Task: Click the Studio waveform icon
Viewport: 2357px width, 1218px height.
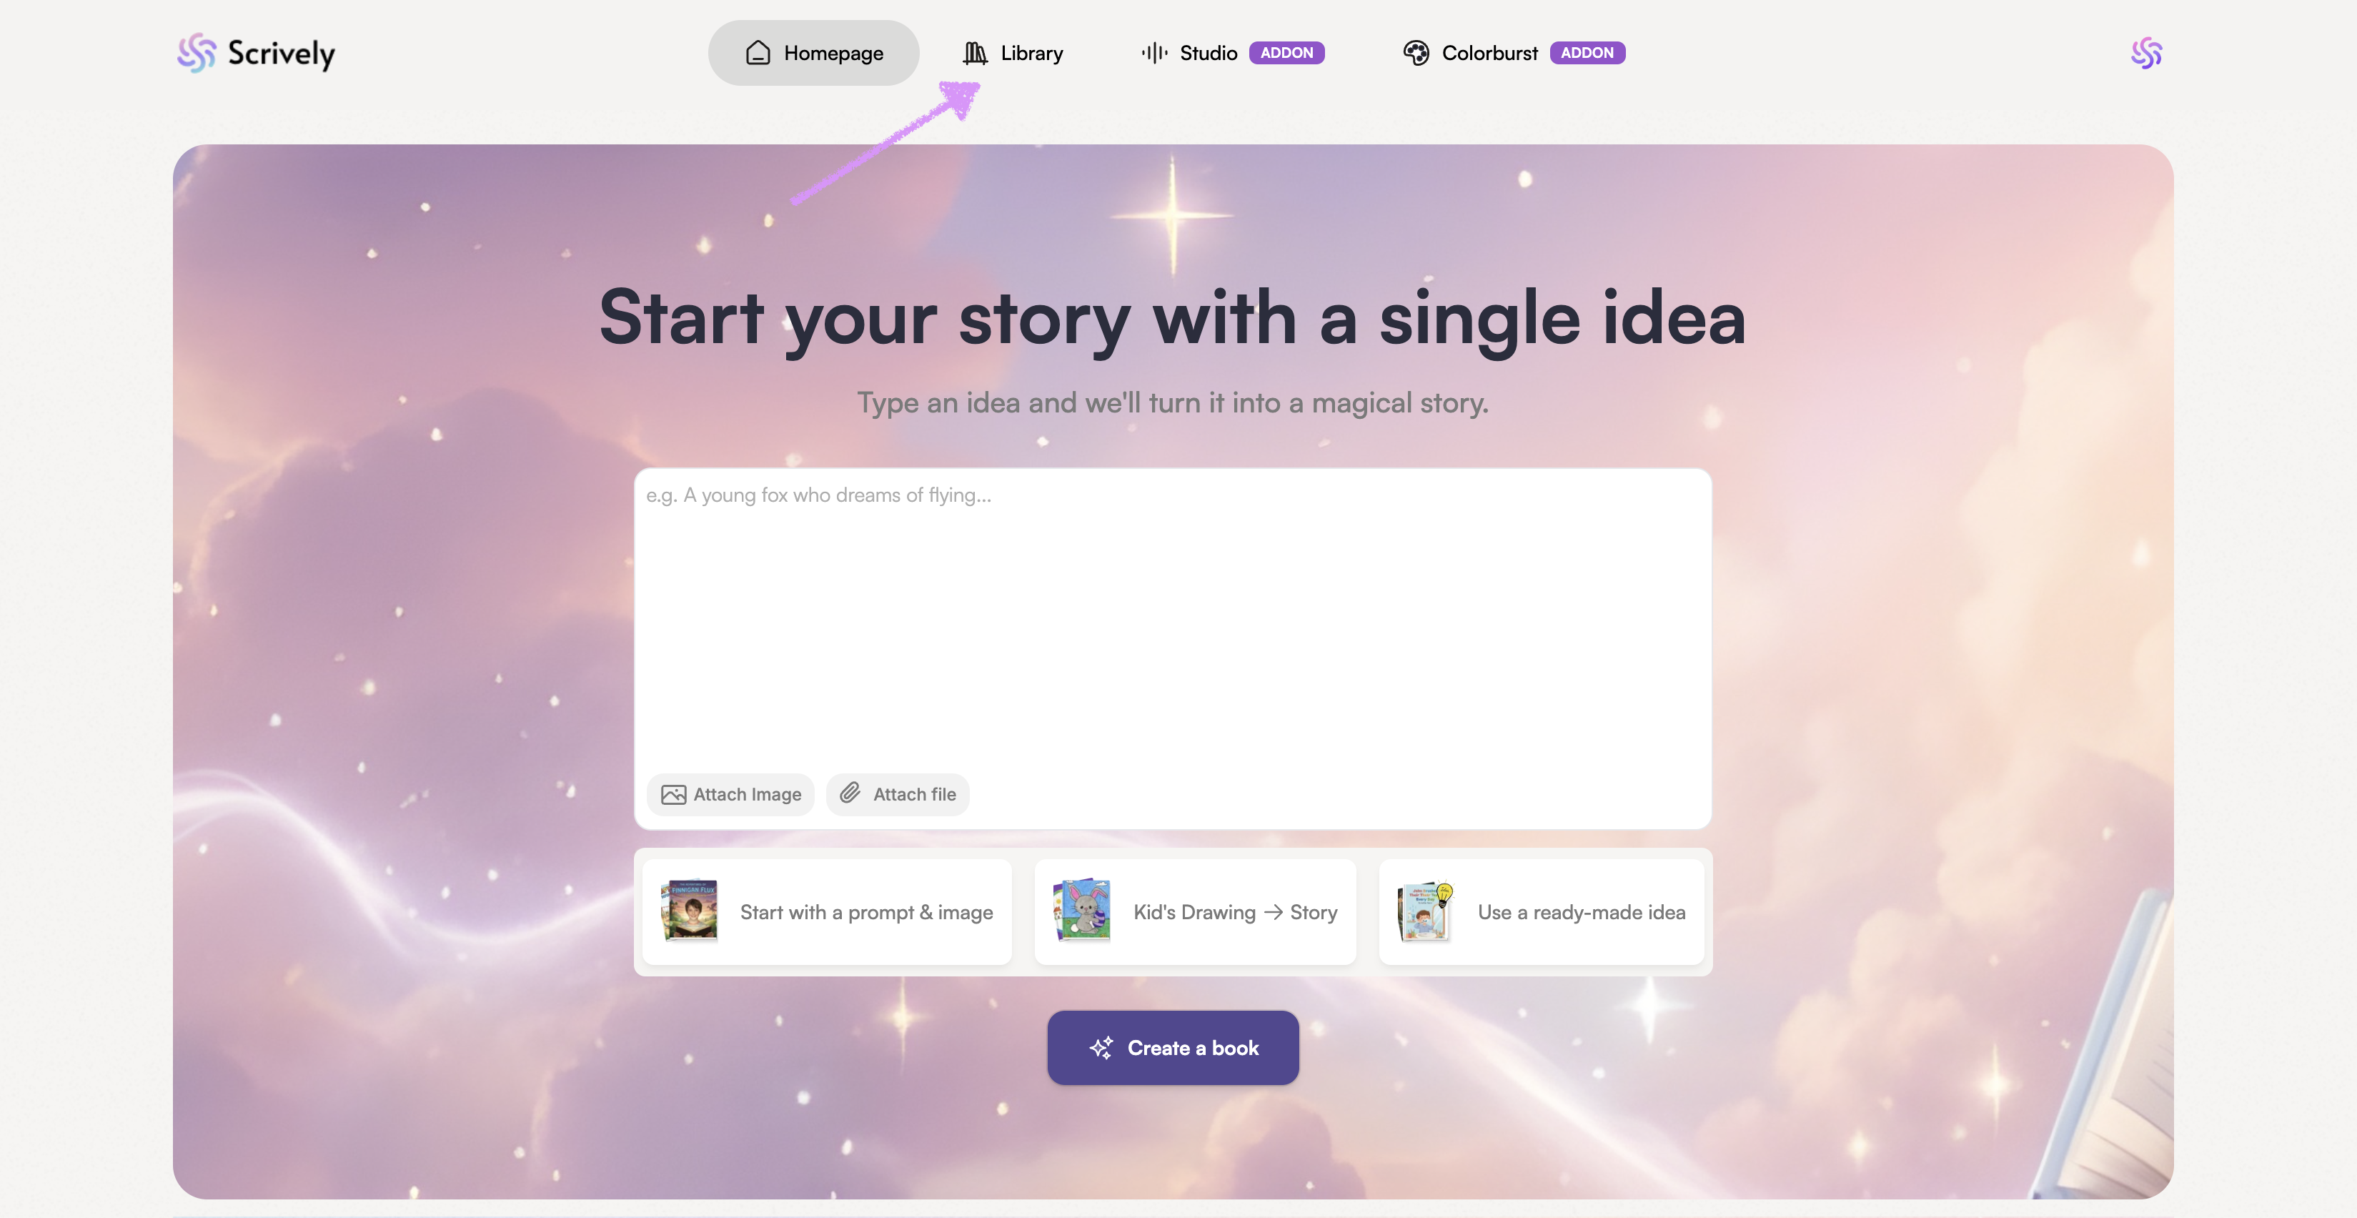Action: pyautogui.click(x=1155, y=53)
